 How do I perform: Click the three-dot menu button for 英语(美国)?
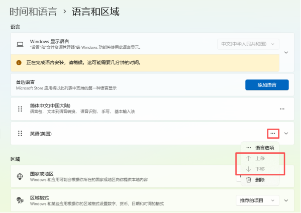coord(273,133)
